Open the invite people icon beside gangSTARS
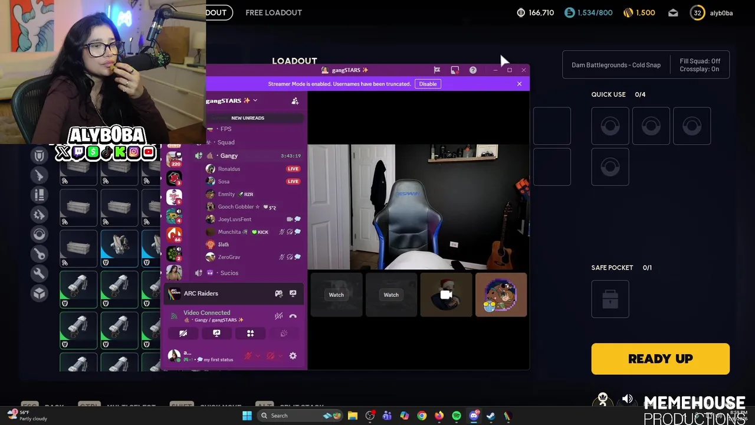 point(295,101)
